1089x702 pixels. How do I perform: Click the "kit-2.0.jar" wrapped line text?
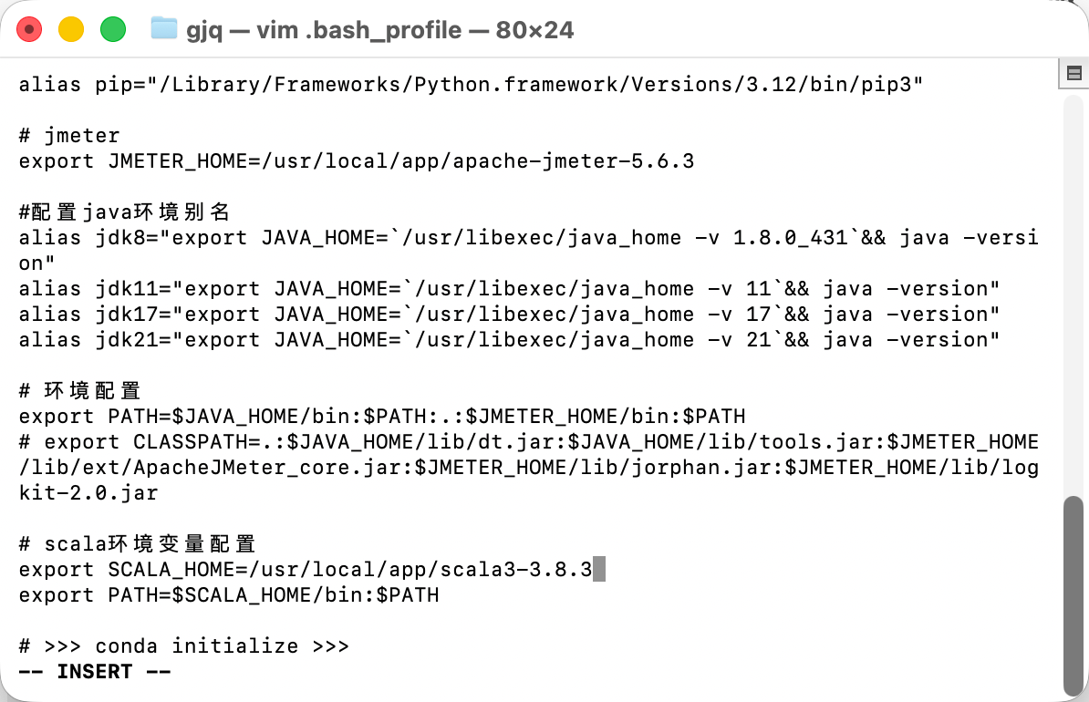88,493
